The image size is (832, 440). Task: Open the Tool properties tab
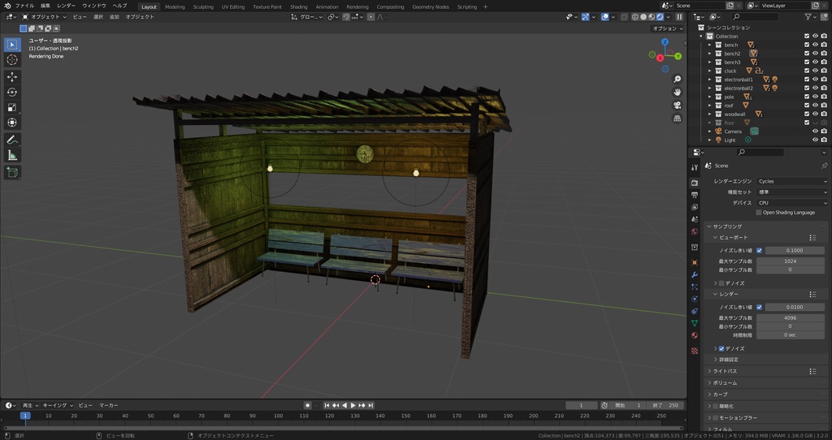[x=695, y=167]
